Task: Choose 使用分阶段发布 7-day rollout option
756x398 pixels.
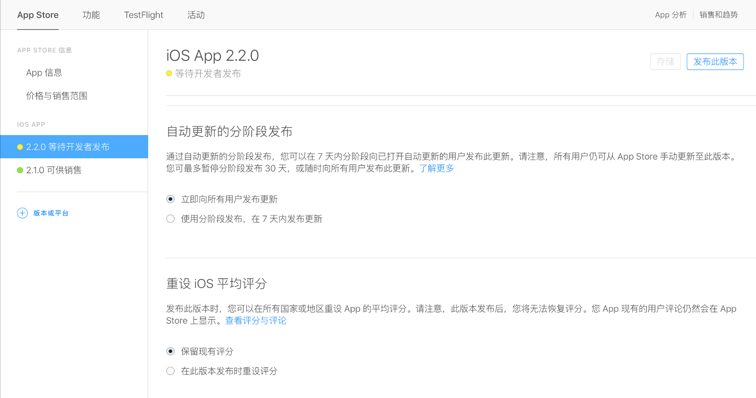Action: click(171, 219)
